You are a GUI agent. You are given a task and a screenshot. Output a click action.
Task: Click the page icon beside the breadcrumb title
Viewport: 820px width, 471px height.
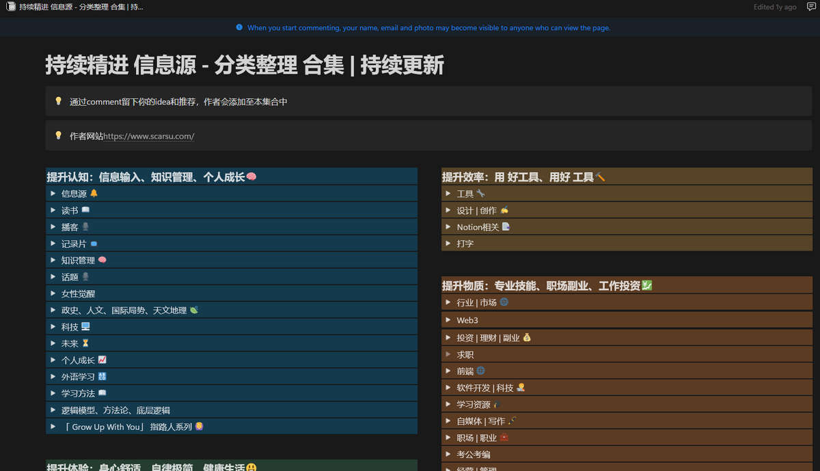(x=11, y=7)
